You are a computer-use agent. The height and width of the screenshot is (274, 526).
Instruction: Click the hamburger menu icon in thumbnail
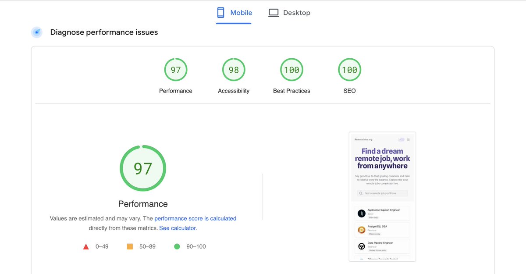tap(408, 139)
